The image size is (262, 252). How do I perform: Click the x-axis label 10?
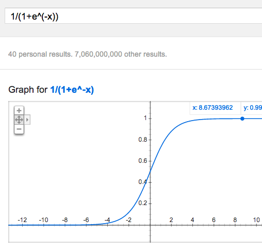click(256, 220)
